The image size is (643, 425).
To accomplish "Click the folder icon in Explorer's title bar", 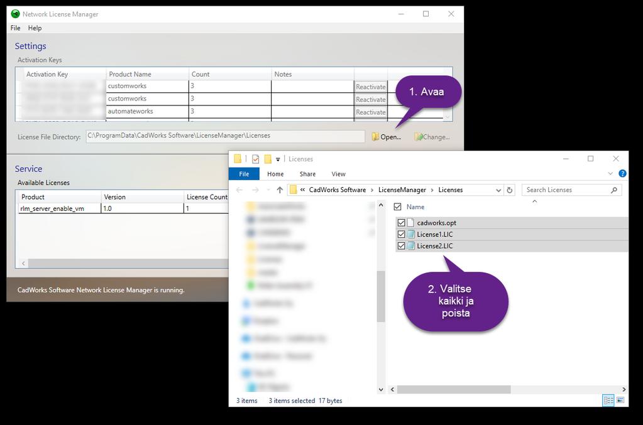I will [x=238, y=159].
